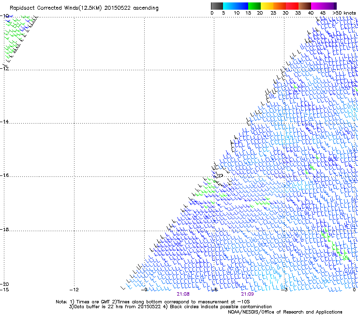Click the gray 0-5 knots color swatch

pos(217,6)
